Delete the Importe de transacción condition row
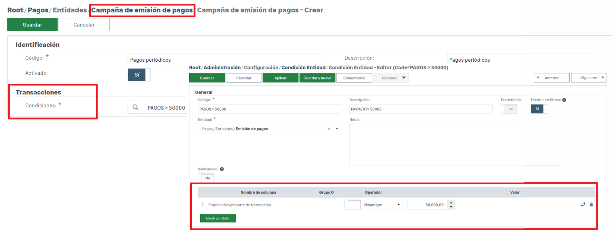The width and height of the screenshot is (612, 235). pos(591,205)
